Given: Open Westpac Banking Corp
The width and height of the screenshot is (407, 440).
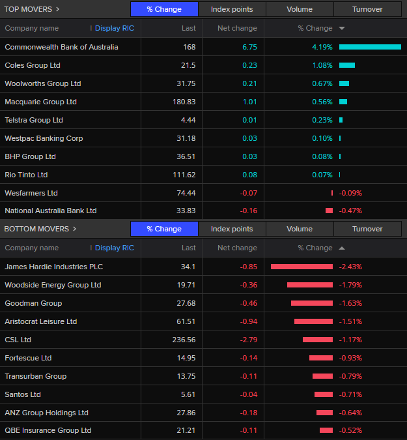Looking at the screenshot, I should click(x=44, y=138).
